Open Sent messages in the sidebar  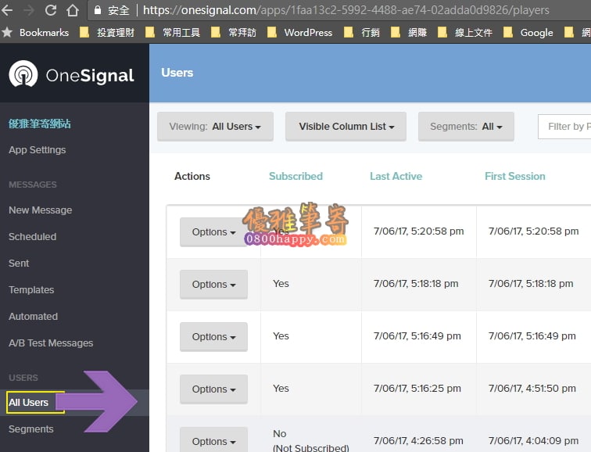[x=19, y=263]
